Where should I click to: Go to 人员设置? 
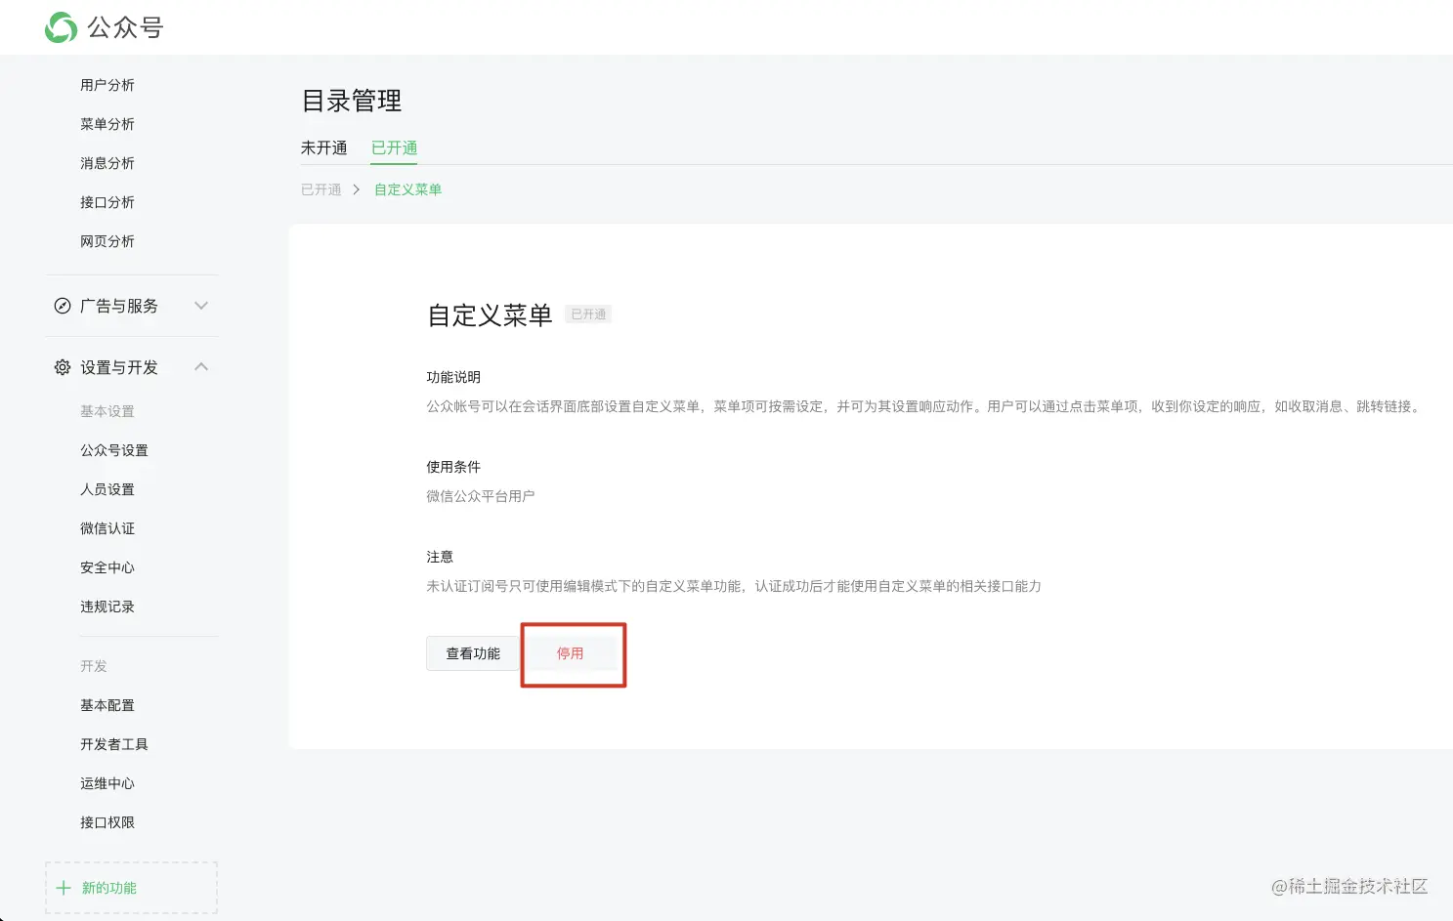[x=107, y=489]
